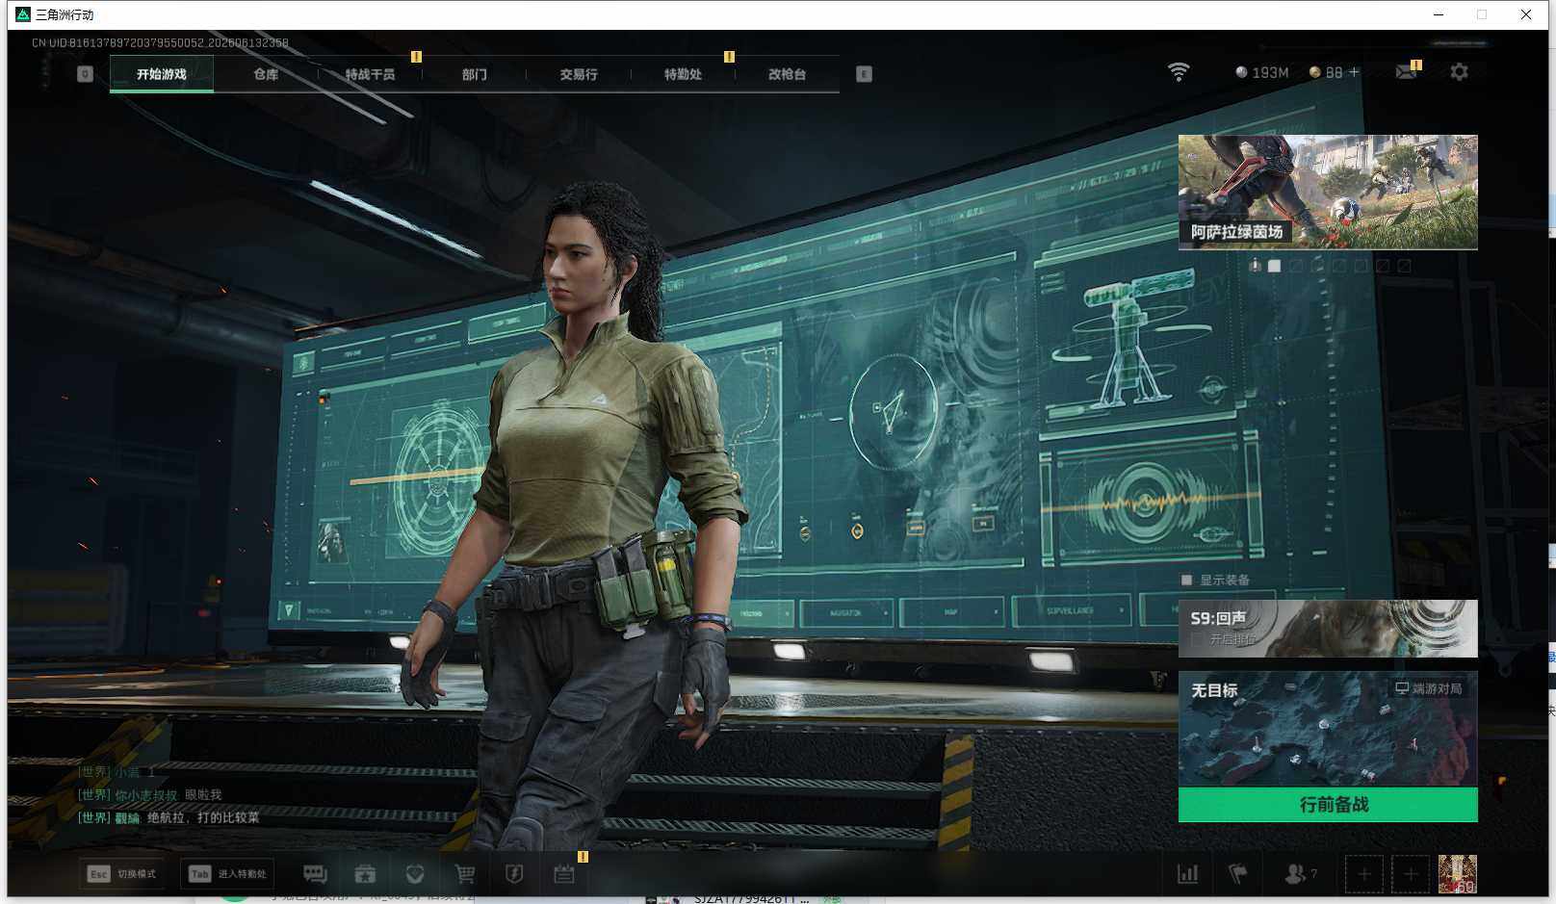
Task: Click the world chat message 绝航拉，打的比较菜
Action: [x=203, y=817]
